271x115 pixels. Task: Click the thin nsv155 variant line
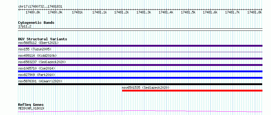coord(140,52)
